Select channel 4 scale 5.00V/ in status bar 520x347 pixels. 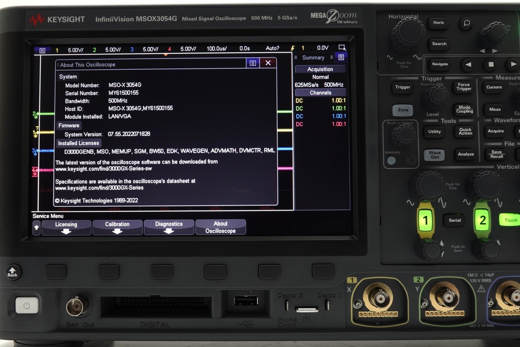click(188, 49)
